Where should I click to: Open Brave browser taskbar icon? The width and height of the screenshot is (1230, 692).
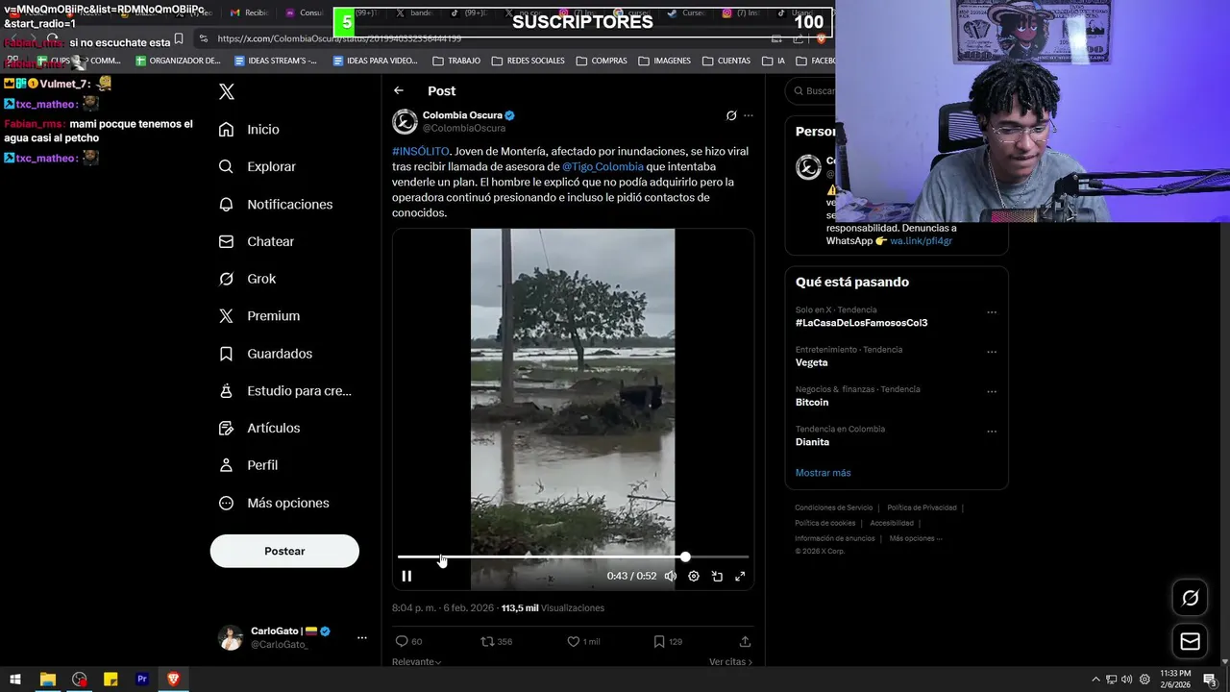pos(174,680)
